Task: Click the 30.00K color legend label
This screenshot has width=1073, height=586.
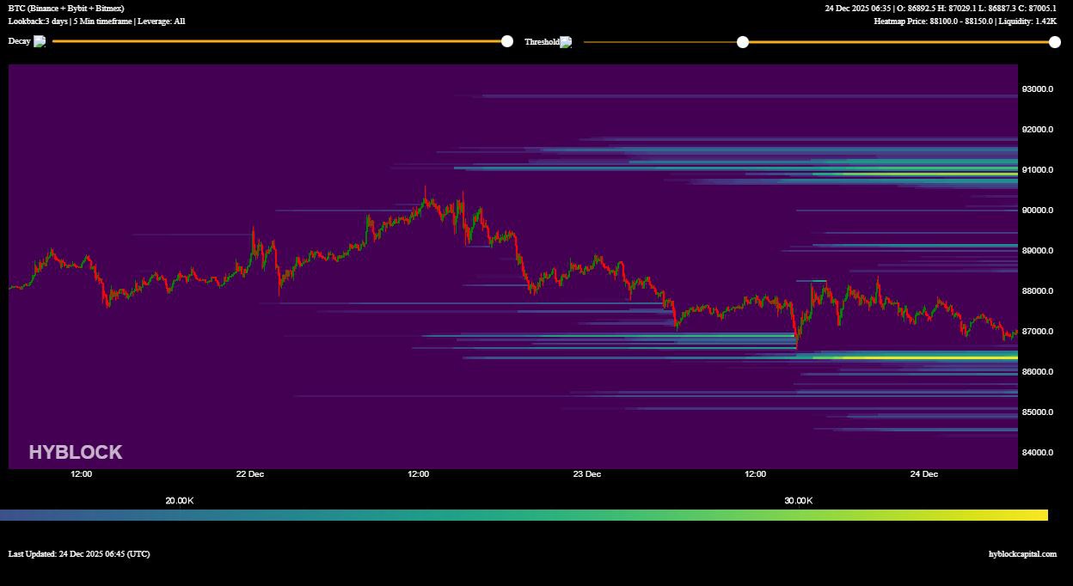Action: coord(798,500)
